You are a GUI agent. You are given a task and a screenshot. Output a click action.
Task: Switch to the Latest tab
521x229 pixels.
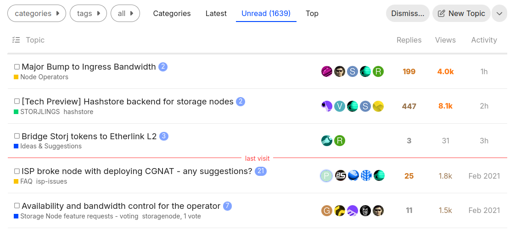tap(216, 14)
